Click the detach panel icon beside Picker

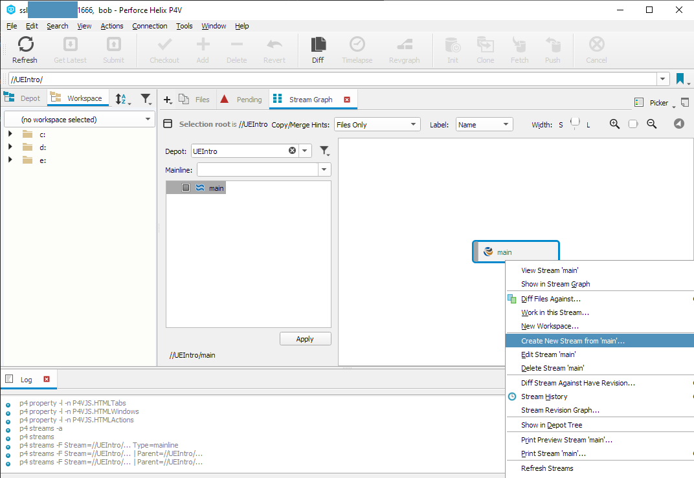pyautogui.click(x=685, y=102)
